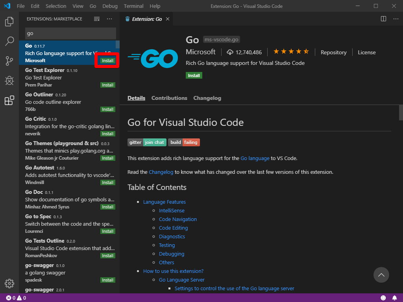Open the Changelog hyperlink in the paragraph
This screenshot has height=302, width=403.
pos(161,172)
